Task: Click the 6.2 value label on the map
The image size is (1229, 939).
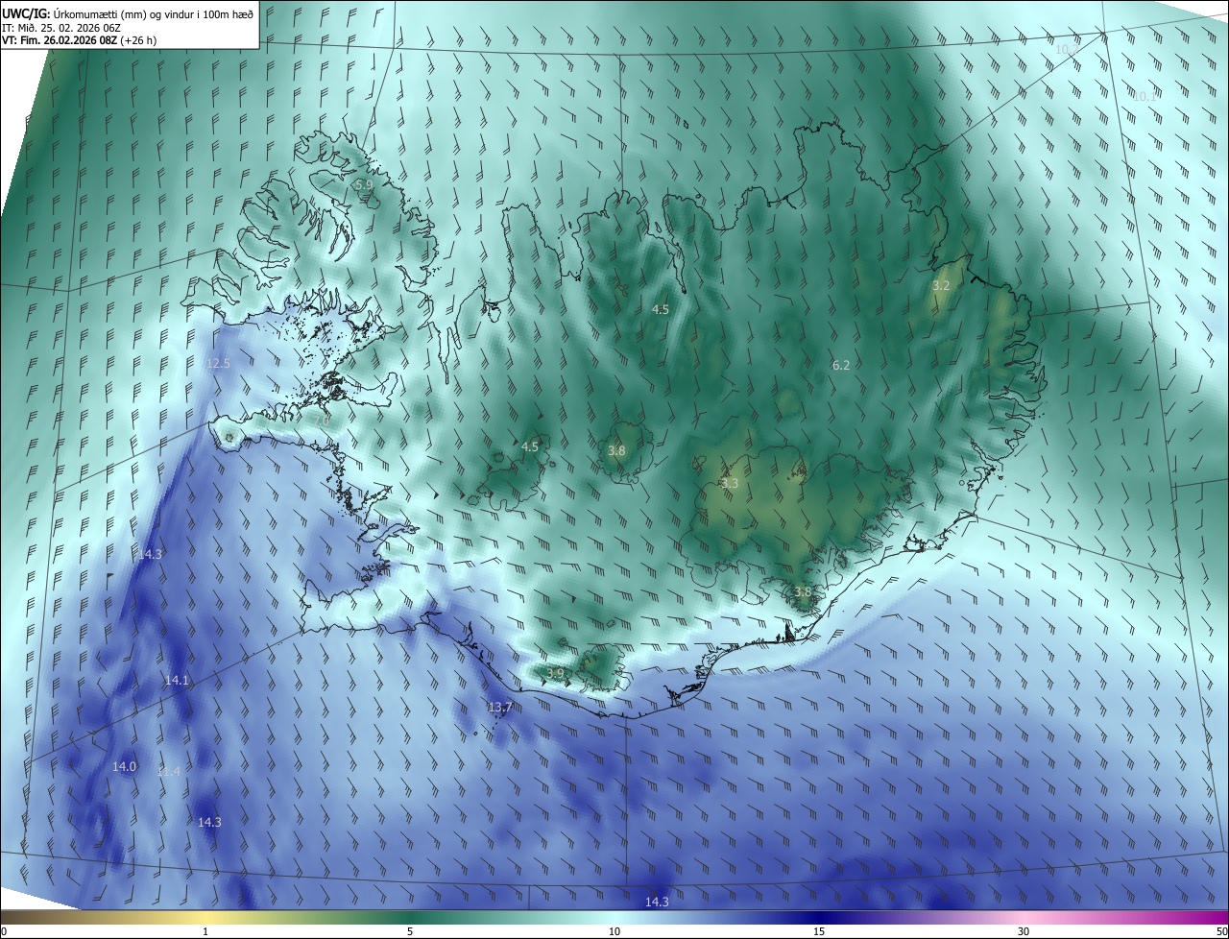Action: tap(841, 365)
